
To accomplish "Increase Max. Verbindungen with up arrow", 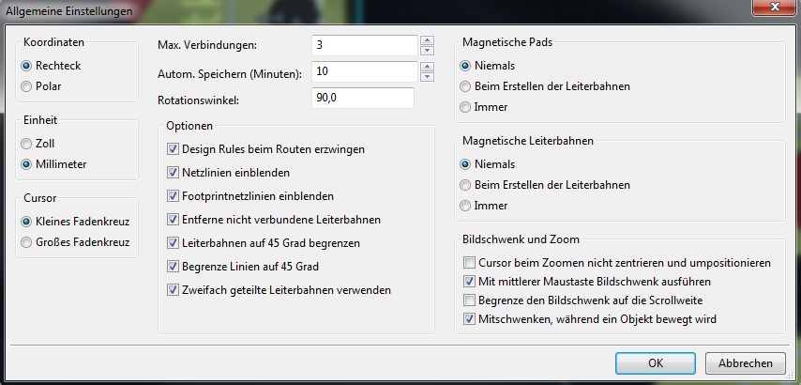I will coord(427,40).
